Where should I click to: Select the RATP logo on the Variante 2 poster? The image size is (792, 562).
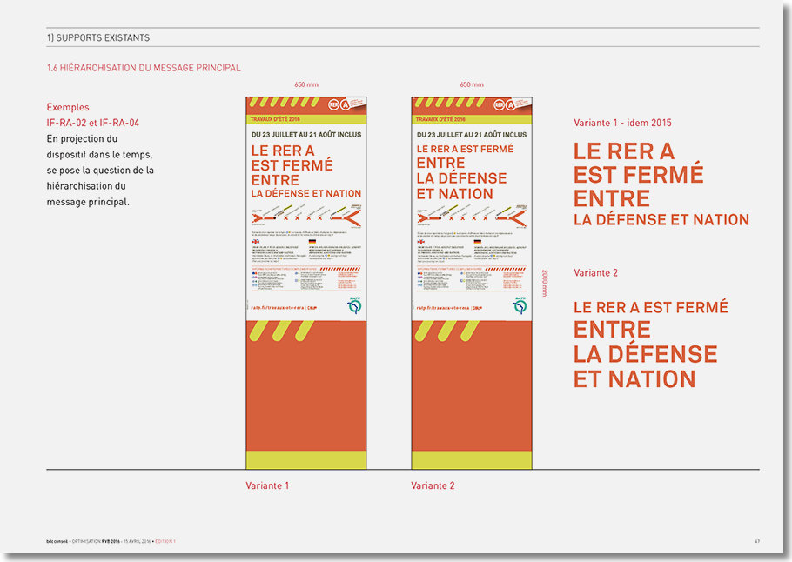coord(520,305)
